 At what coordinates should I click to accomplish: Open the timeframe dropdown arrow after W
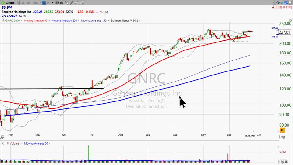(52, 3)
